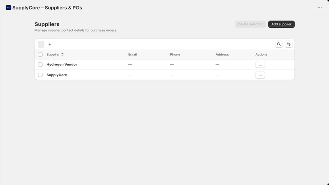The image size is (329, 185).
Task: Click the Add supplier button
Action: (x=281, y=24)
